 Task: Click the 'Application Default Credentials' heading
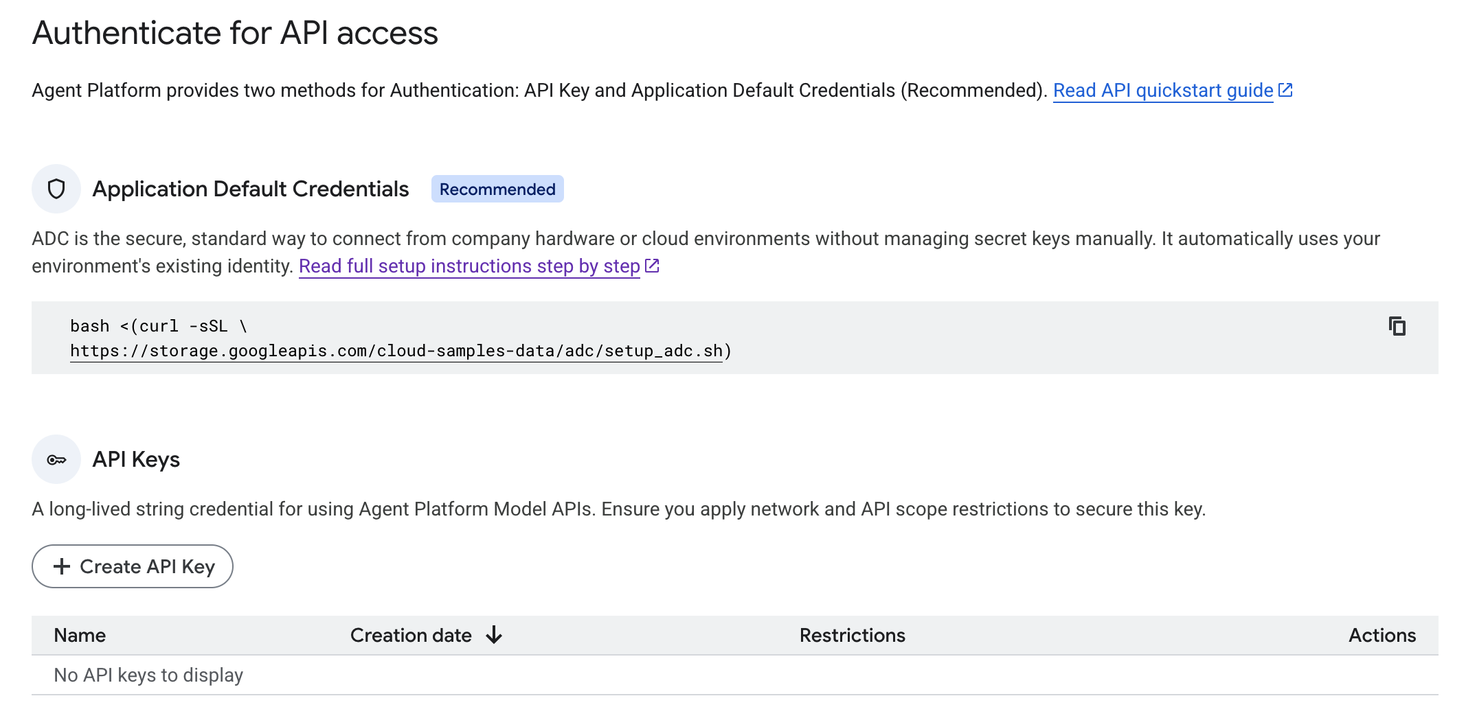click(x=251, y=189)
